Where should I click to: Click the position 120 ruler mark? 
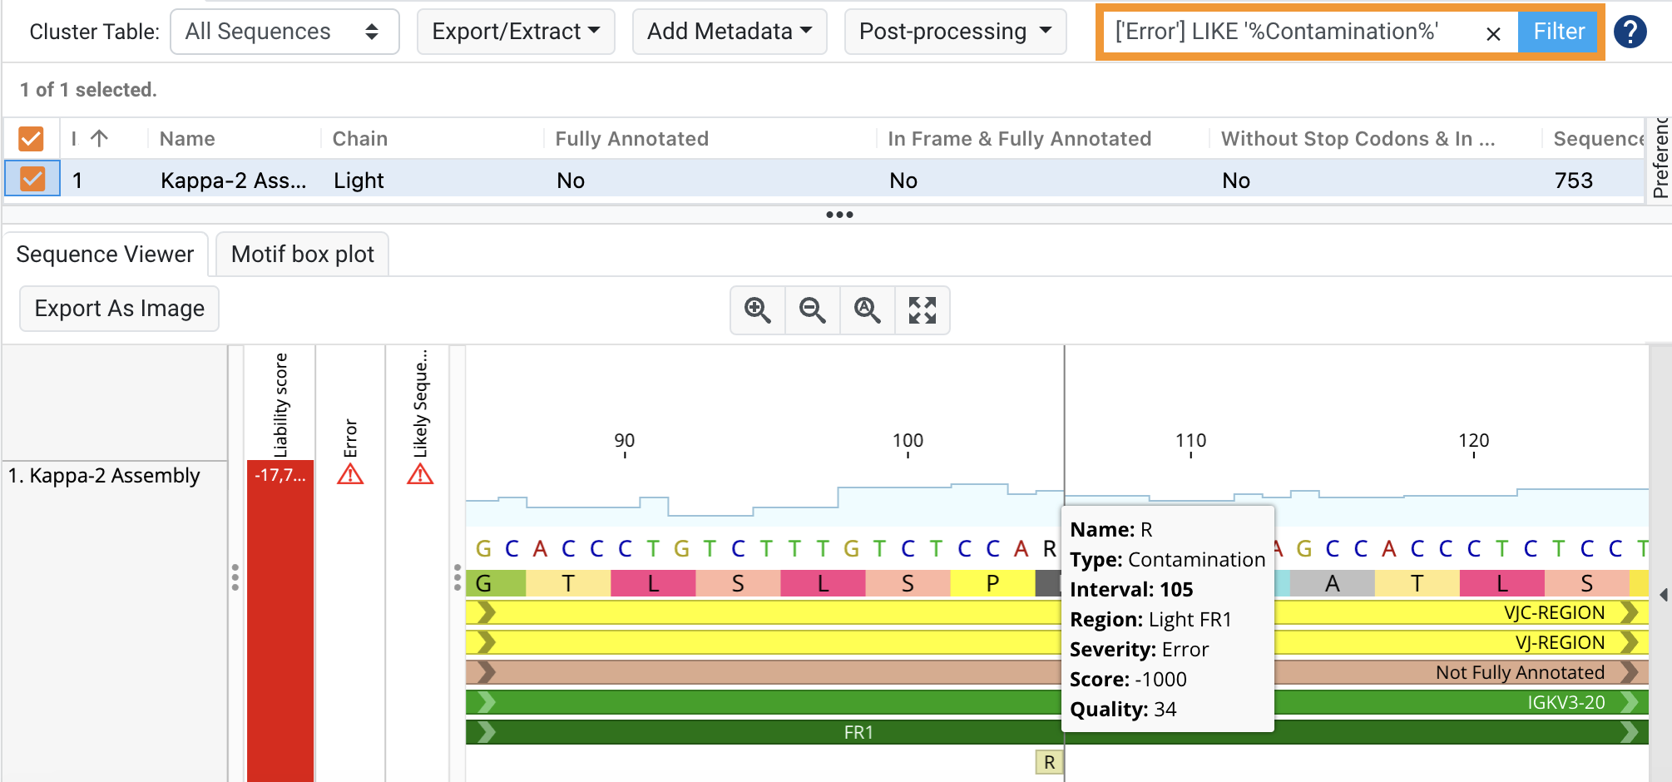pyautogui.click(x=1473, y=442)
